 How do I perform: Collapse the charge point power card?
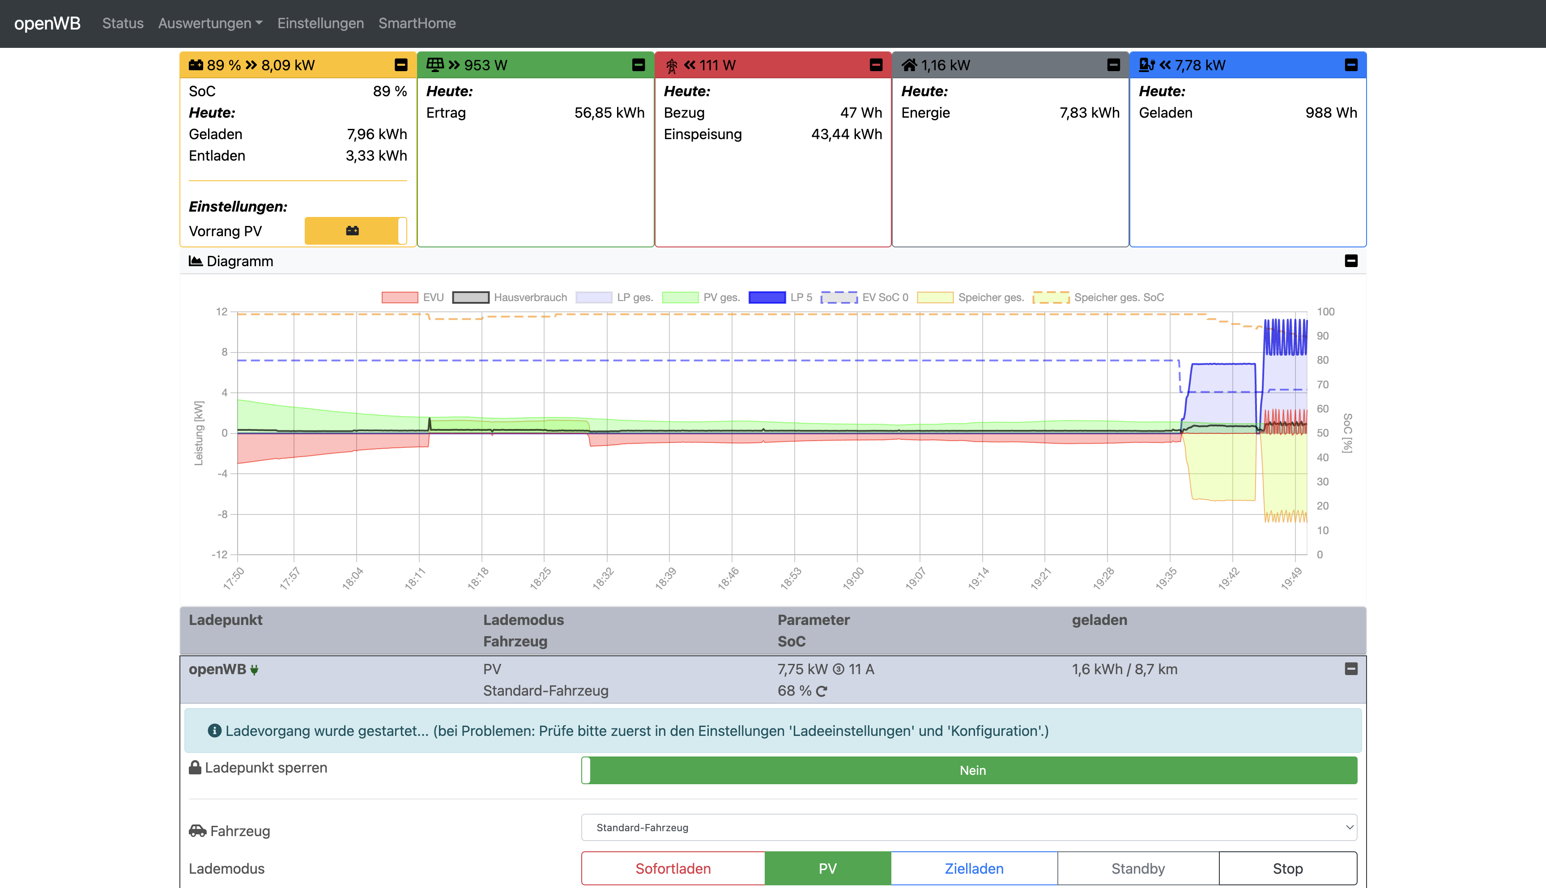pos(1351,65)
